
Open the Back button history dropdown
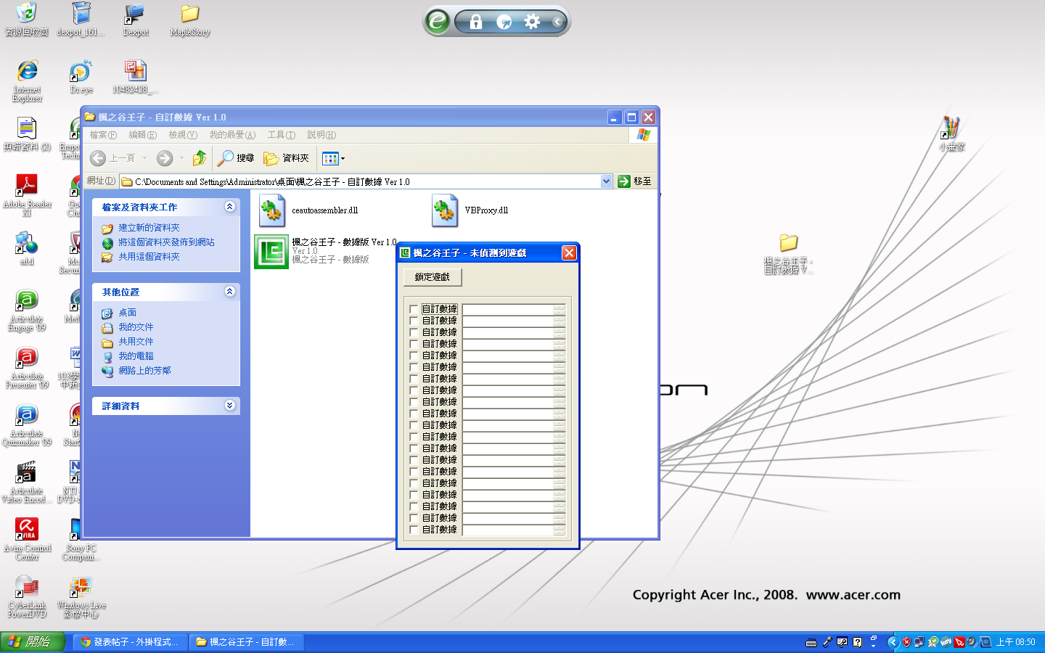pyautogui.click(x=145, y=158)
